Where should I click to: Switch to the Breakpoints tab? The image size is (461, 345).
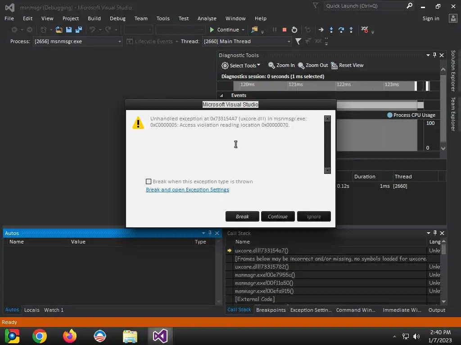pyautogui.click(x=271, y=310)
